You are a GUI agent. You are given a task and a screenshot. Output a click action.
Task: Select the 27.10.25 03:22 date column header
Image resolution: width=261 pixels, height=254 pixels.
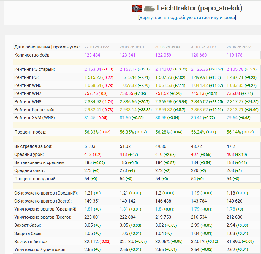click(x=97, y=47)
